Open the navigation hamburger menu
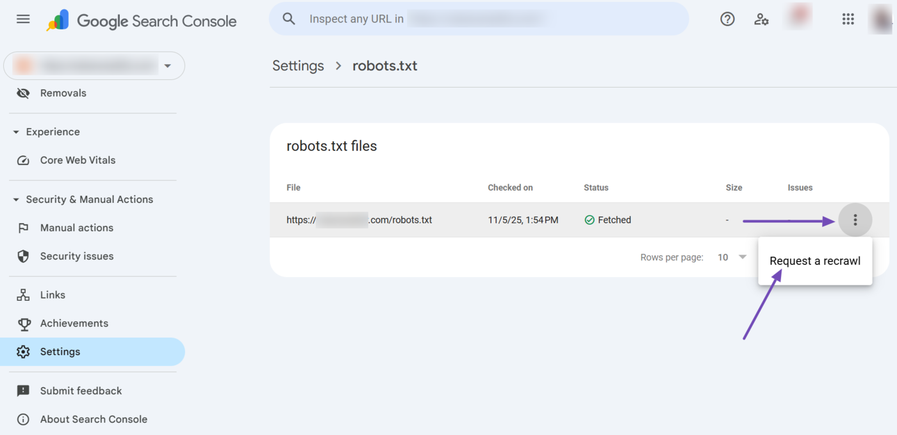 pos(23,19)
